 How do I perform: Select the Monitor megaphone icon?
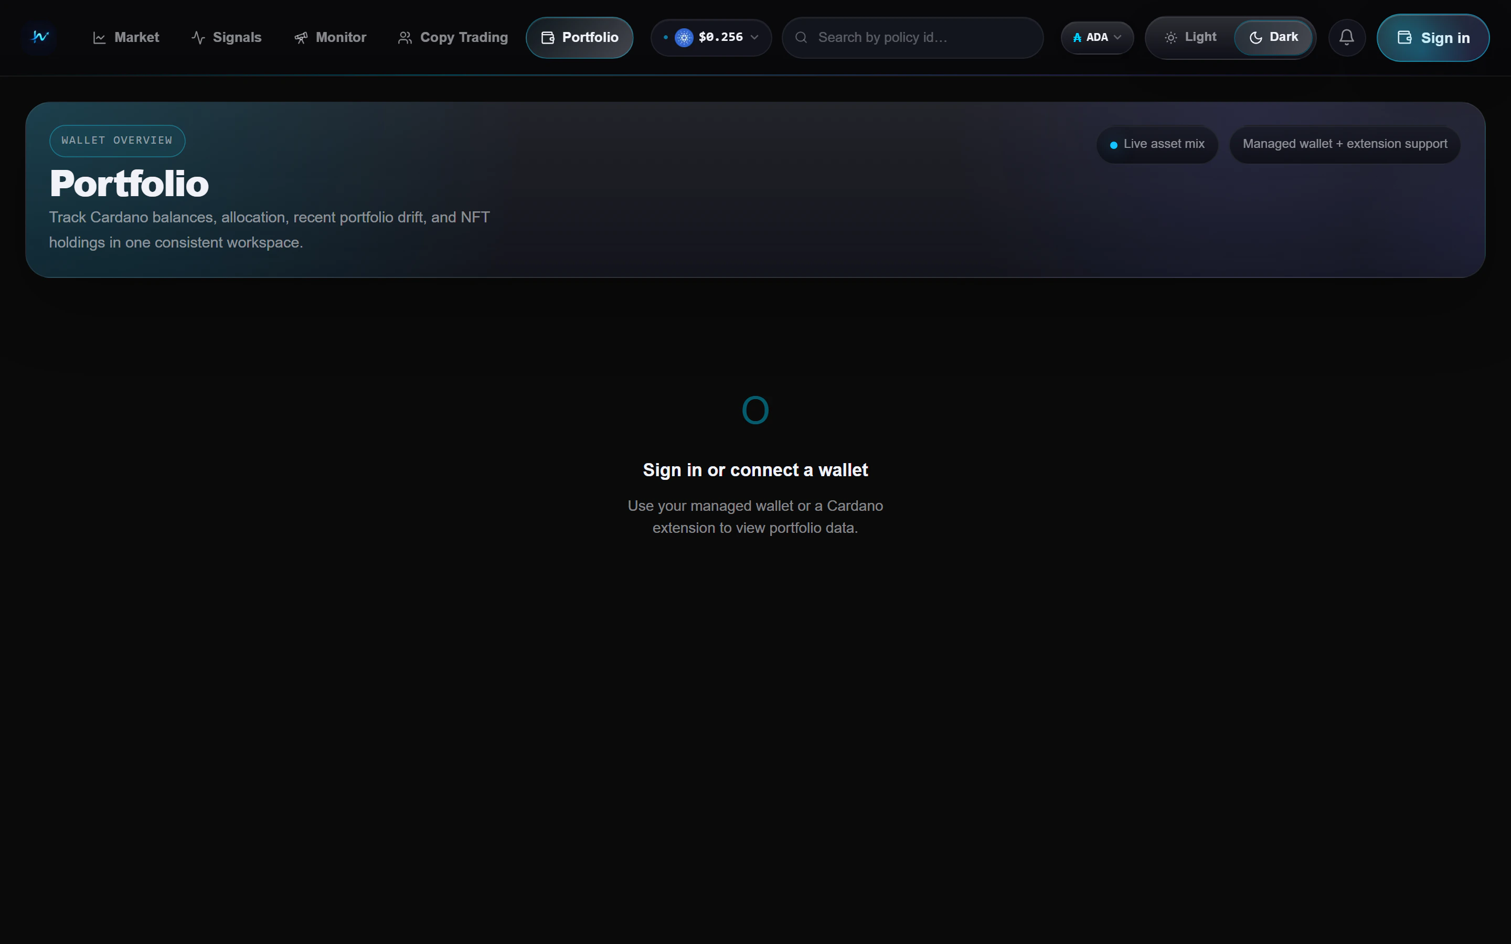[x=302, y=37]
